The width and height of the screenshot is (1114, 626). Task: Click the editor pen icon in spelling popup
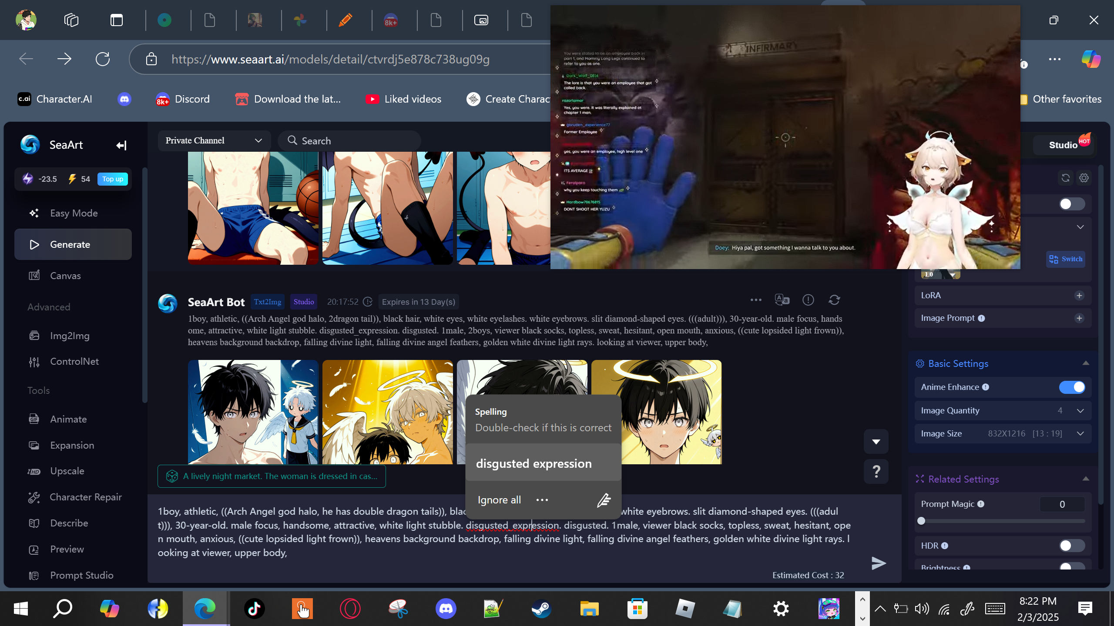[604, 500]
